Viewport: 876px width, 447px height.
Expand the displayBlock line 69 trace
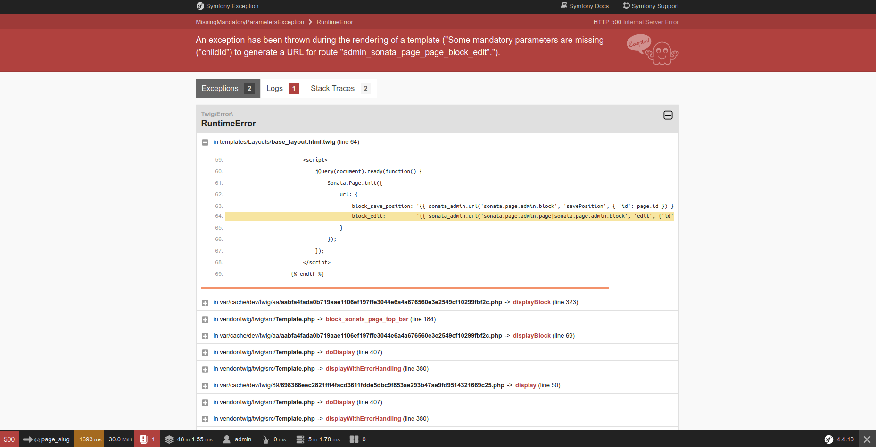coord(205,336)
